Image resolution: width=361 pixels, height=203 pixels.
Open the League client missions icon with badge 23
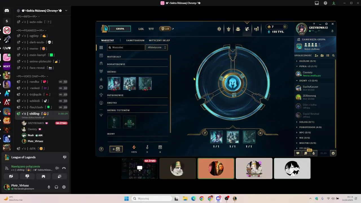306,153
